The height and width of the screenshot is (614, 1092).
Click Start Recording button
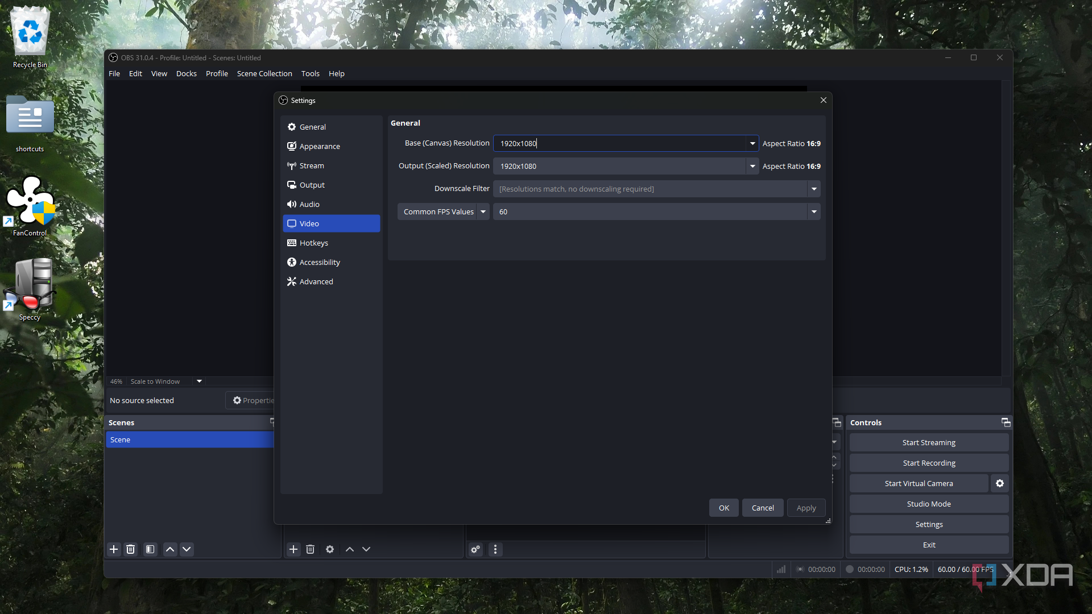click(929, 463)
